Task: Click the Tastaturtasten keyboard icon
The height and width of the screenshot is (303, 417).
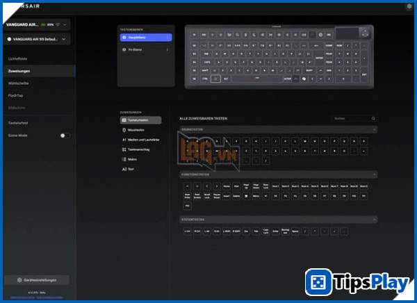Action: coord(124,120)
